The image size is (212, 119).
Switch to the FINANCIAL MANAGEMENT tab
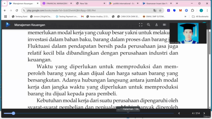tap(57, 4)
